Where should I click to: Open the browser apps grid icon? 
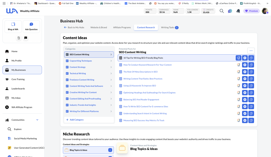[x=4, y=3]
